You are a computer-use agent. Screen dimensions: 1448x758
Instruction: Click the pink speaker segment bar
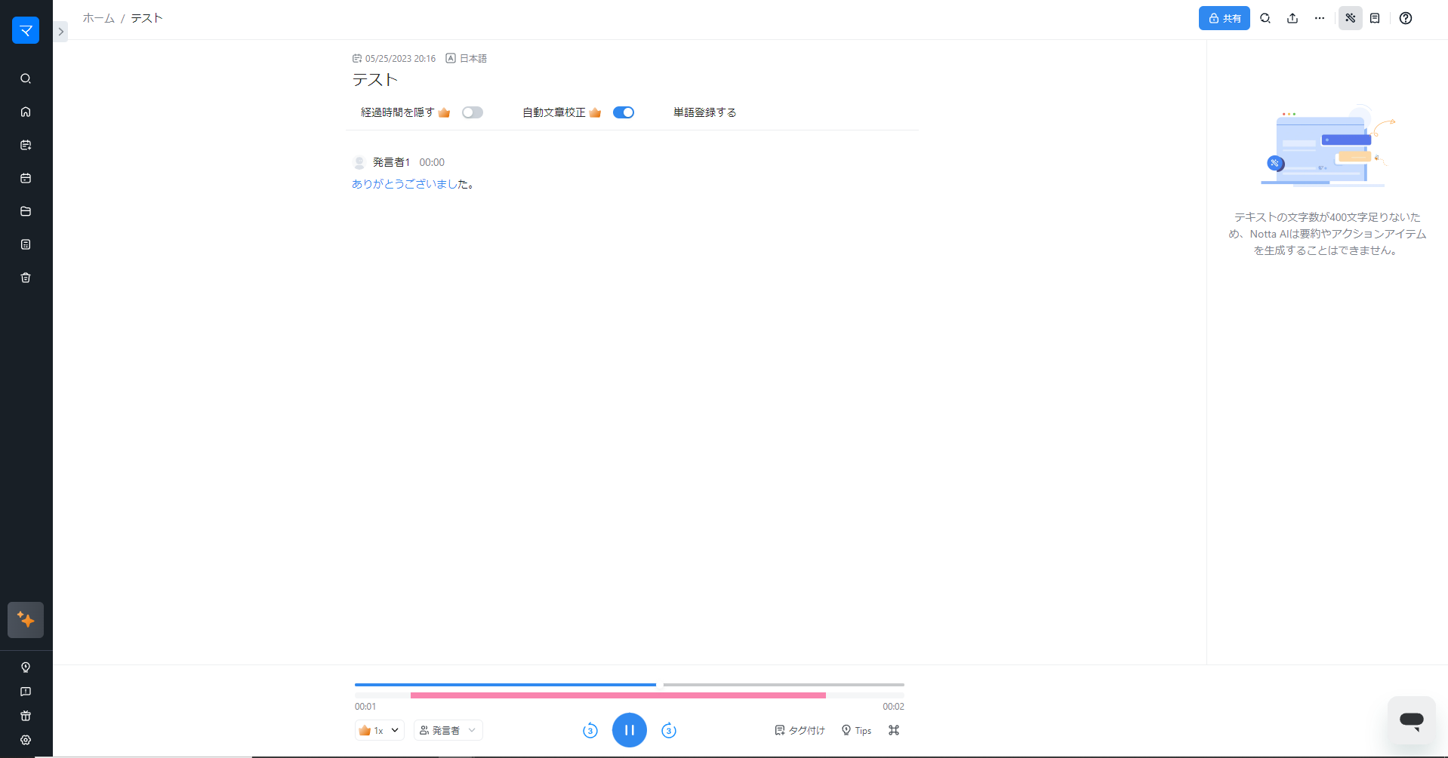pos(618,695)
